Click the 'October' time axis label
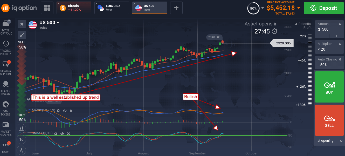 (x=251, y=153)
